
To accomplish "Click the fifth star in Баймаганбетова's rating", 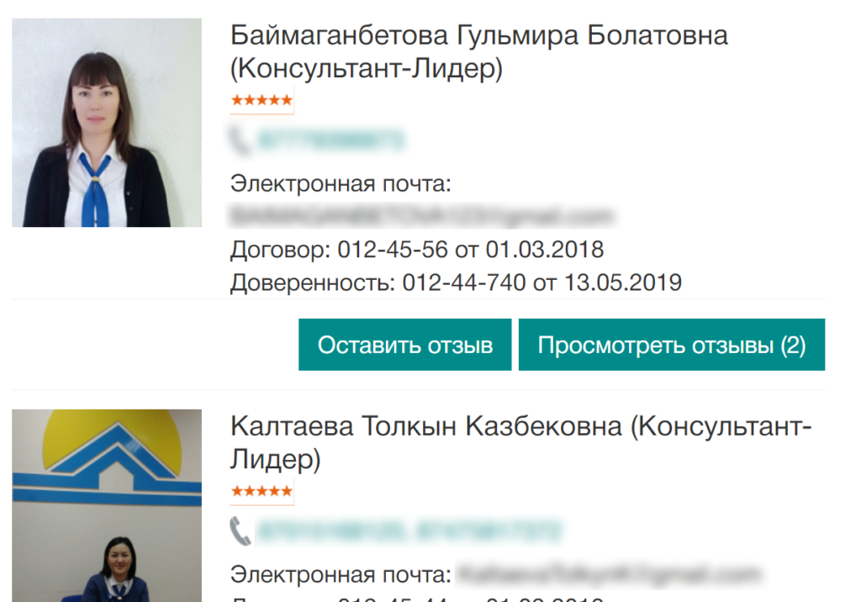I will [x=287, y=101].
